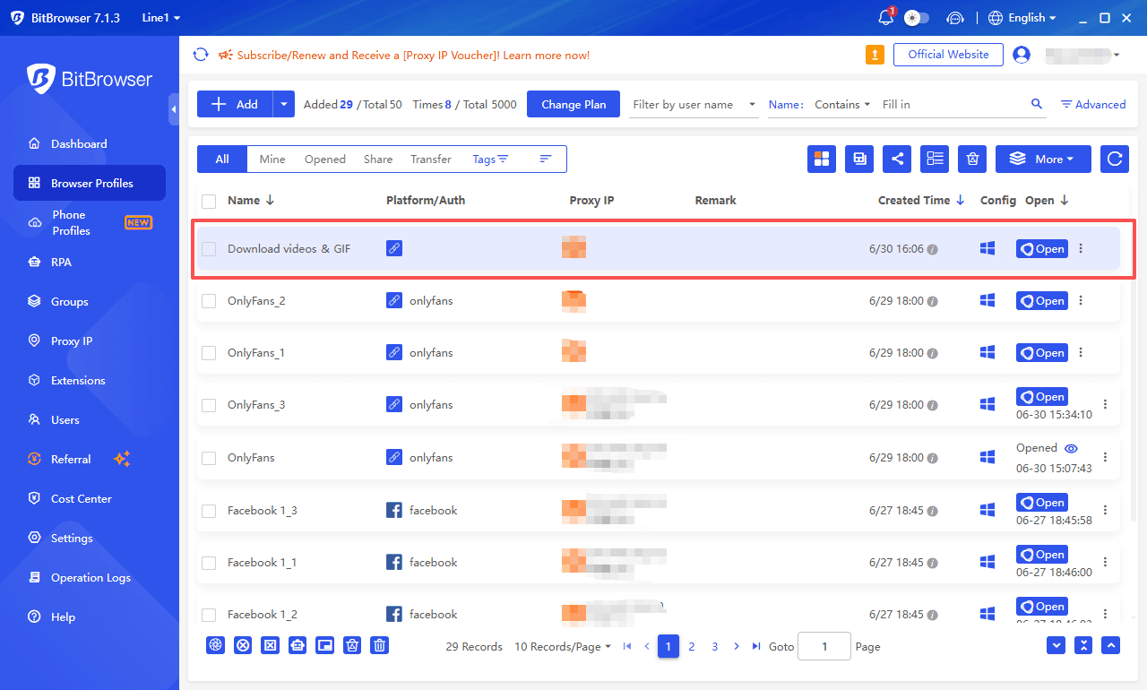Check the OnlyFans_2 row checkbox
1147x690 pixels.
(x=209, y=301)
